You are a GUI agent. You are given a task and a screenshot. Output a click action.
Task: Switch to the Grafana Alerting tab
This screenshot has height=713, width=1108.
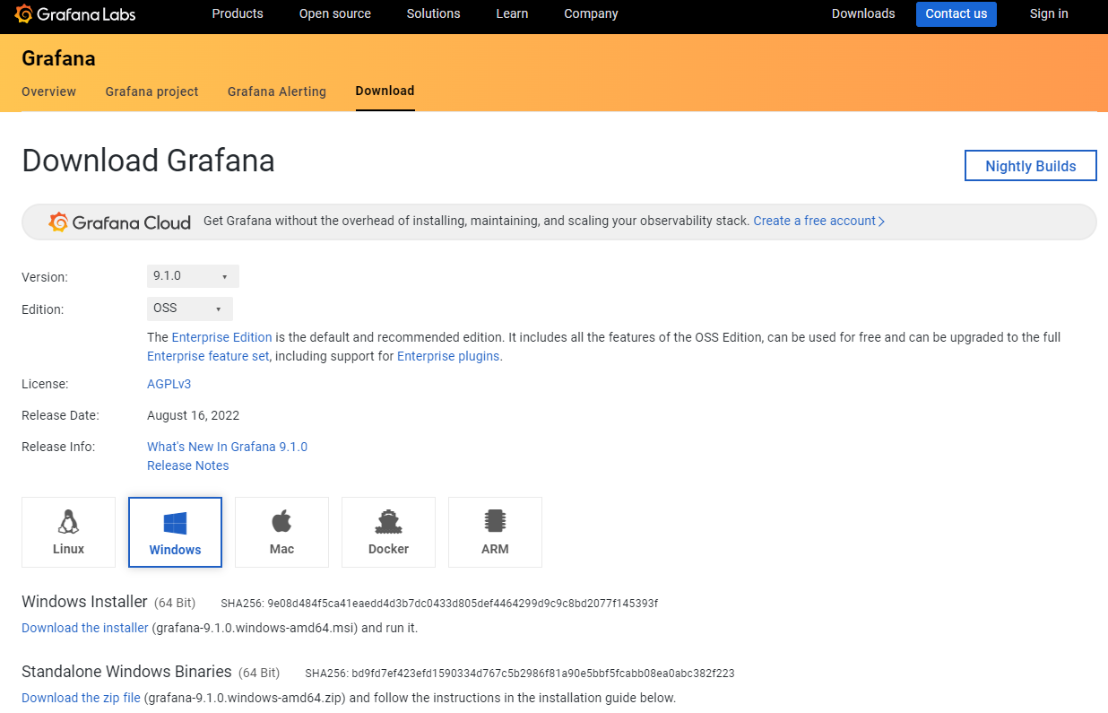click(x=277, y=91)
